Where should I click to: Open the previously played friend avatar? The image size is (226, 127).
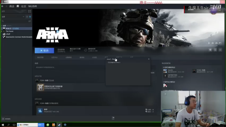[165, 85]
